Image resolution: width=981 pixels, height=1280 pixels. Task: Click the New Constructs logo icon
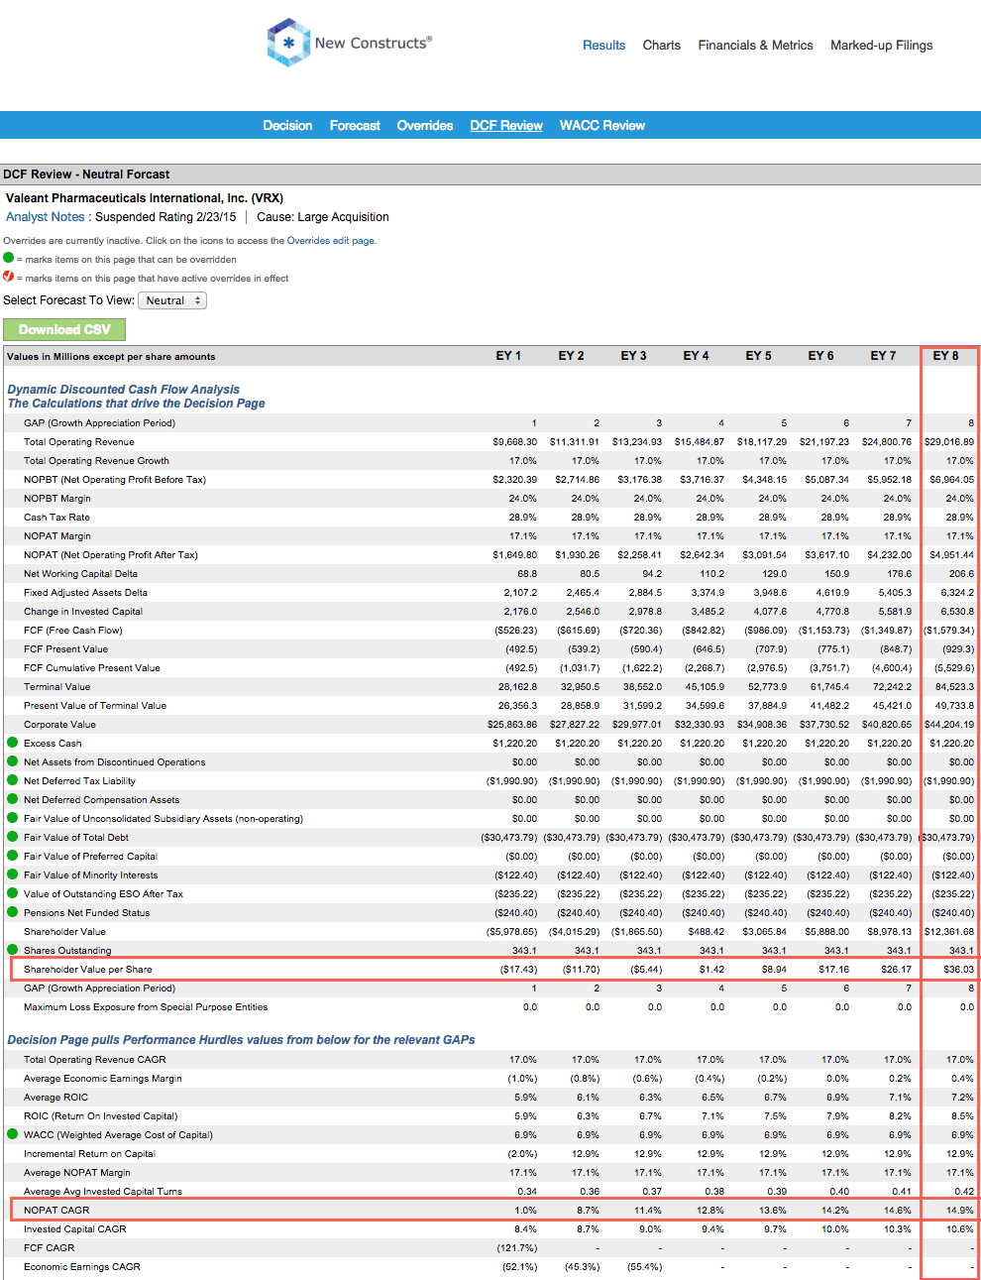click(x=288, y=43)
